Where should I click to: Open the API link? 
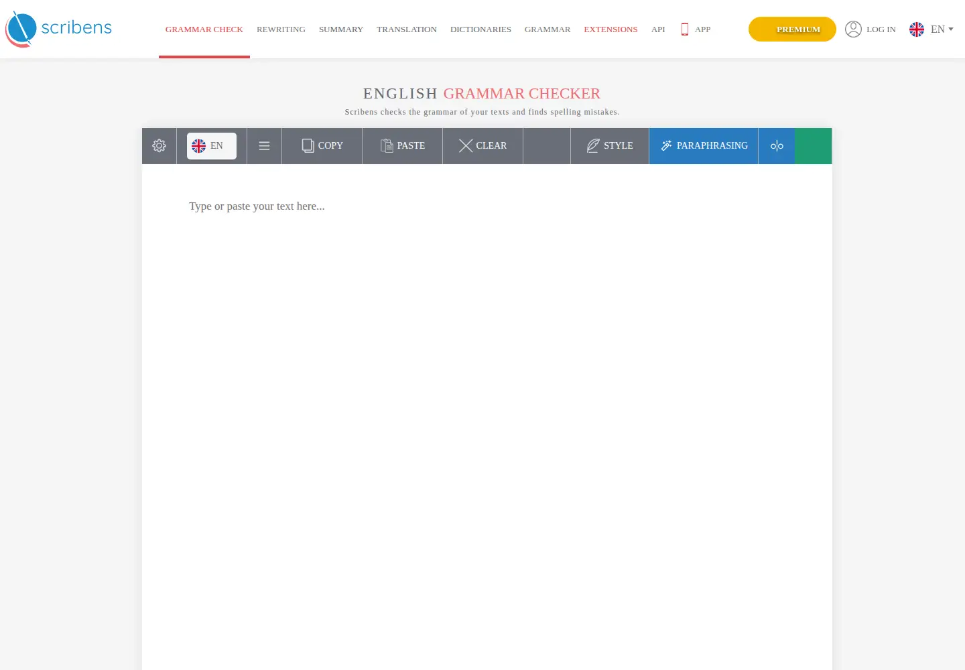point(658,29)
